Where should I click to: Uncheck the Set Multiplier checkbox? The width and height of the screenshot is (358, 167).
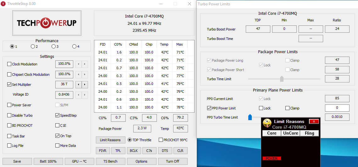(9, 85)
